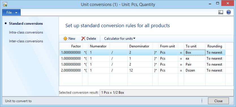Open the File menu dropdown
236x107 pixels.
click(11, 12)
